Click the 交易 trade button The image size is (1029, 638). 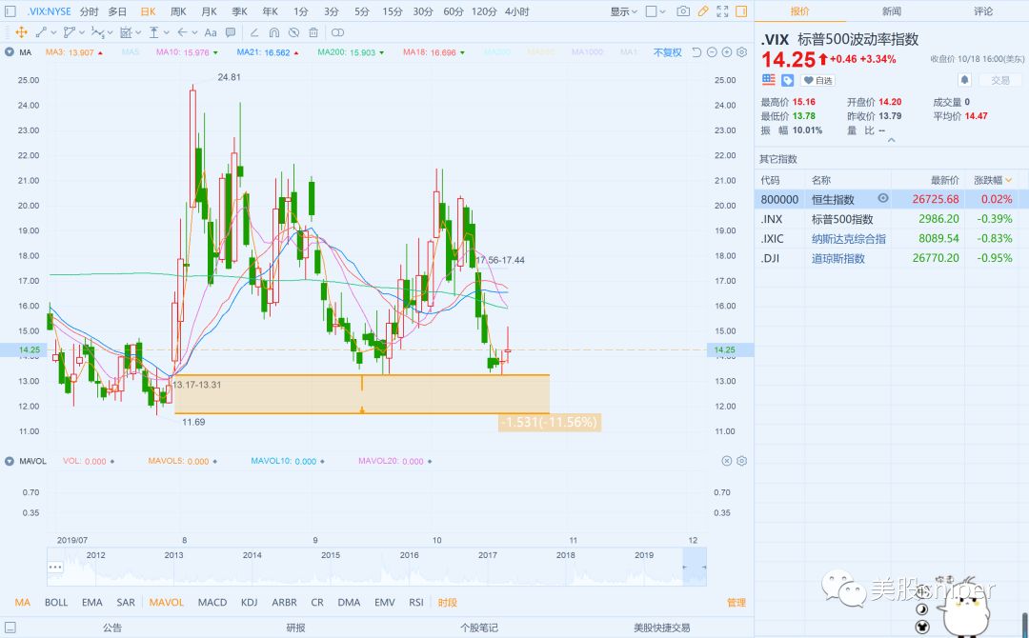coord(1000,80)
